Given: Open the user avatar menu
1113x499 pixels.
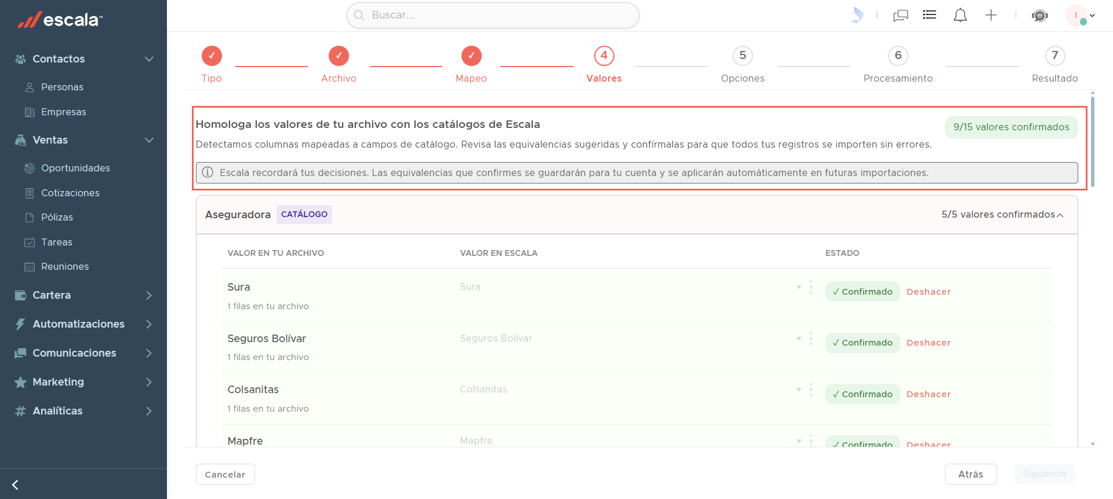Looking at the screenshot, I should click(1079, 15).
